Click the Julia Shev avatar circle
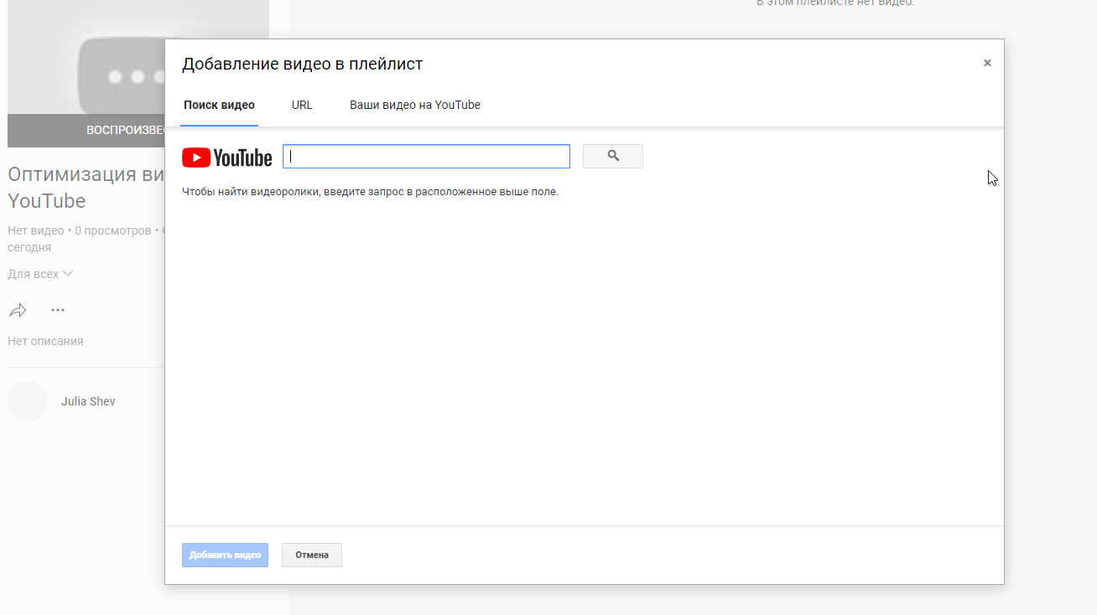This screenshot has height=615, width=1097. (28, 401)
